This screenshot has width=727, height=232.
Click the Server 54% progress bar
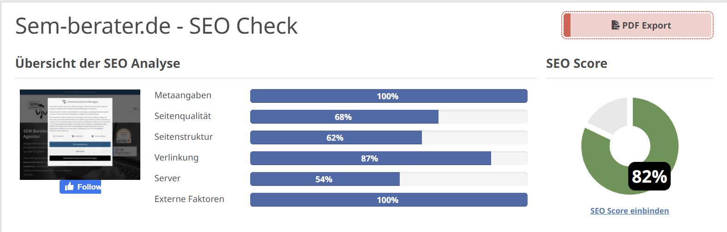(389, 179)
